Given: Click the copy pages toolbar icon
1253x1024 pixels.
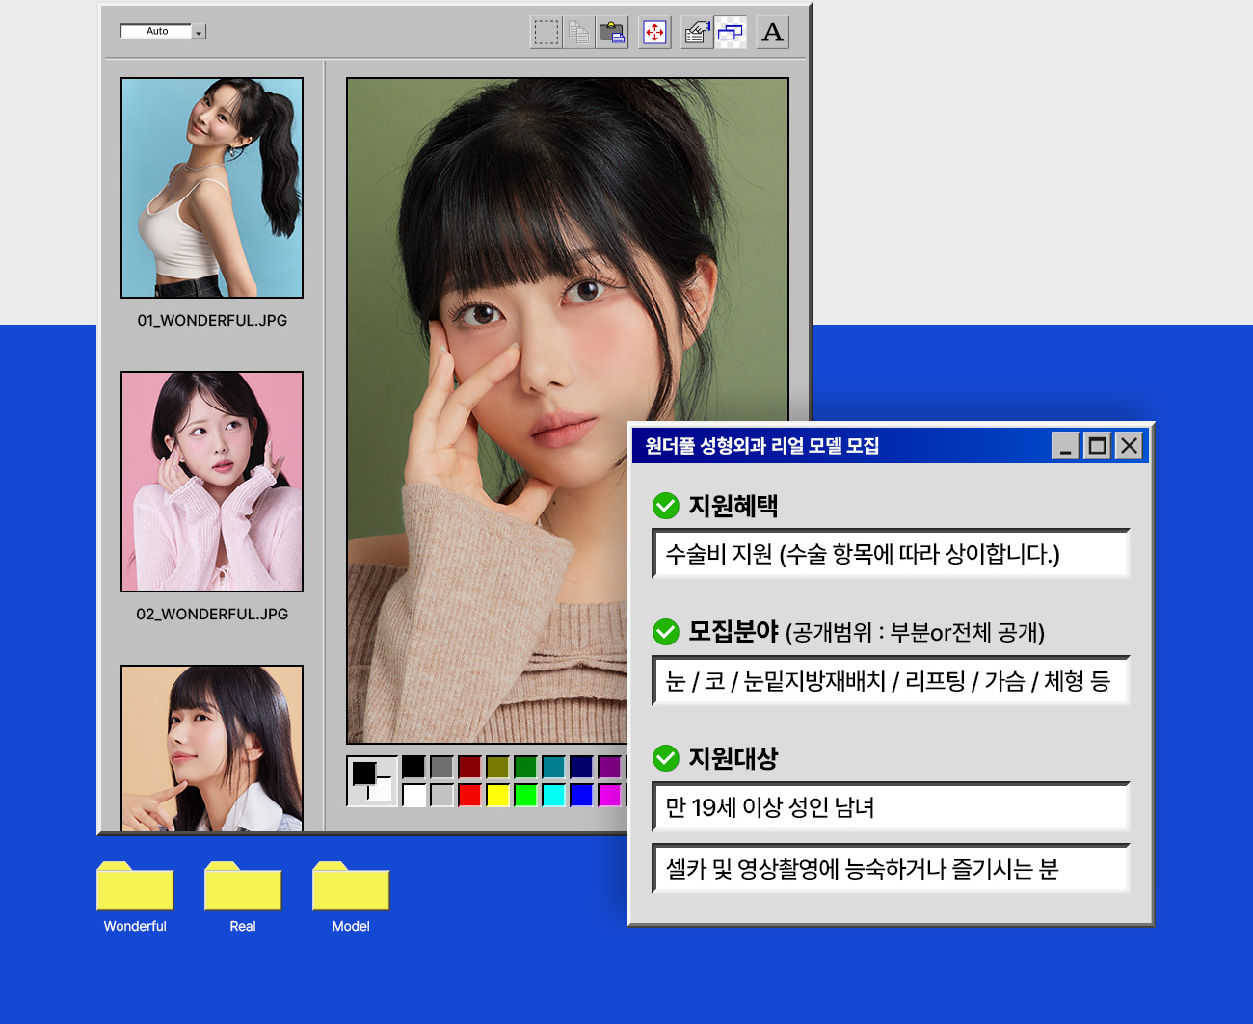Looking at the screenshot, I should click(x=579, y=33).
